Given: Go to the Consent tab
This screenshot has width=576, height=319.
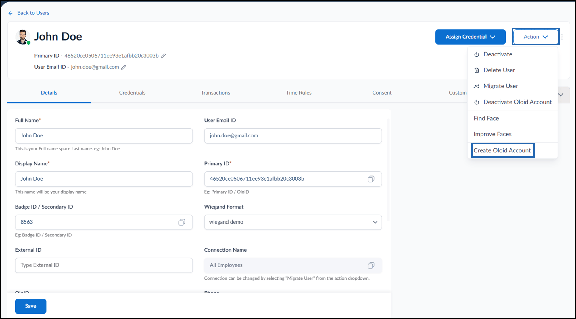Looking at the screenshot, I should tap(382, 93).
